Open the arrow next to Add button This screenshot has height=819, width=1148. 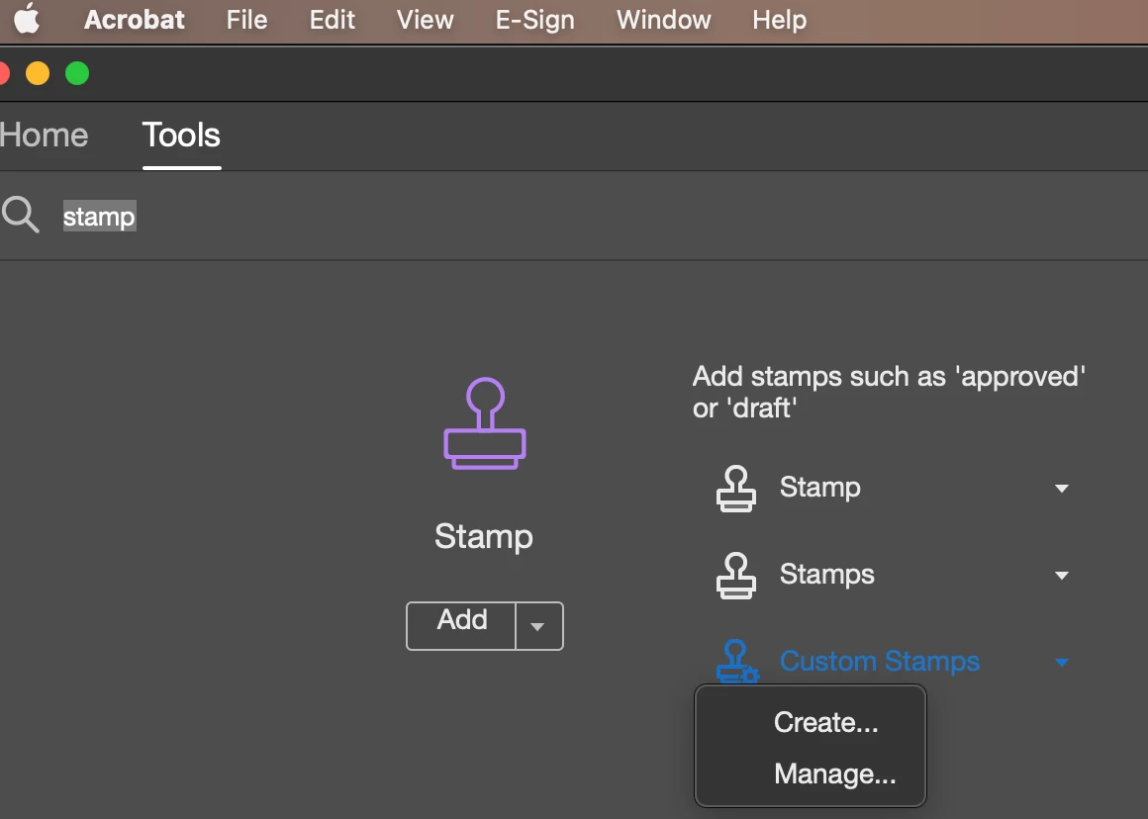click(538, 626)
